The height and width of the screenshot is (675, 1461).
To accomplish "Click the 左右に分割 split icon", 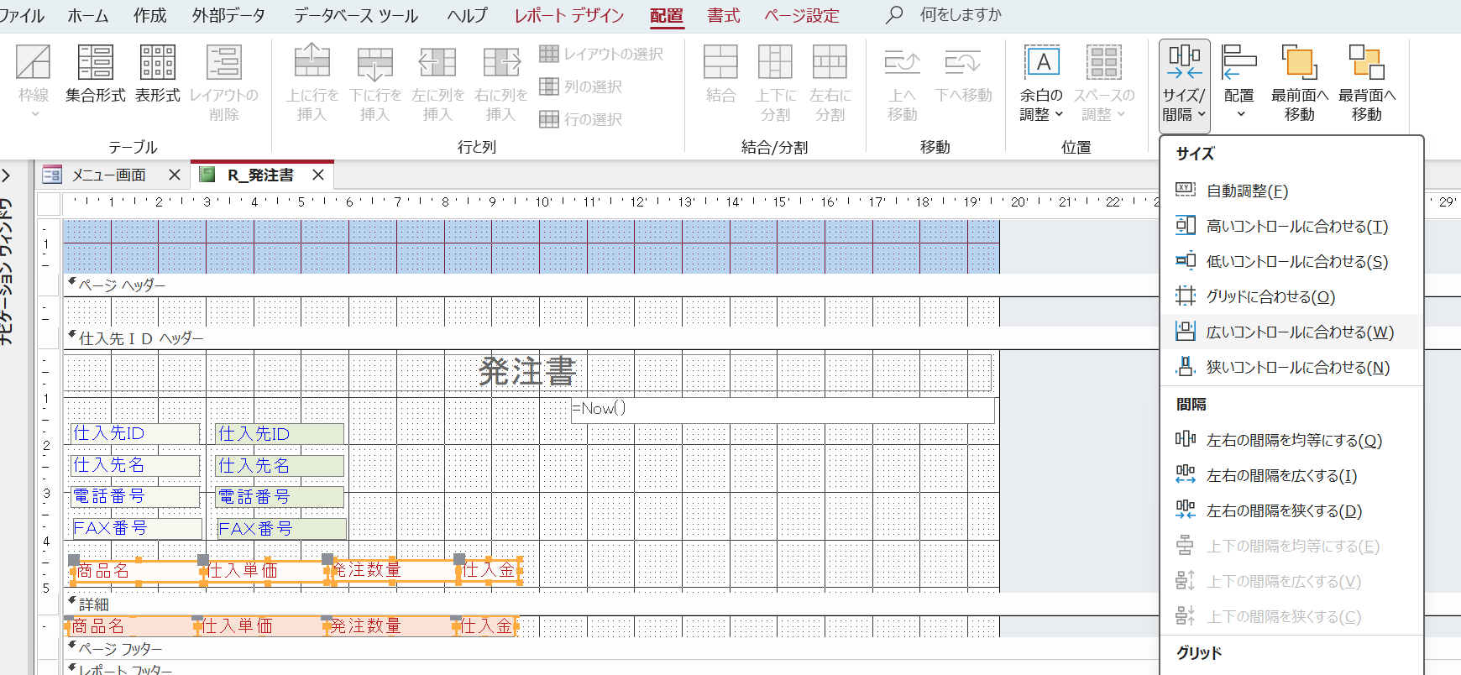I will pyautogui.click(x=830, y=62).
